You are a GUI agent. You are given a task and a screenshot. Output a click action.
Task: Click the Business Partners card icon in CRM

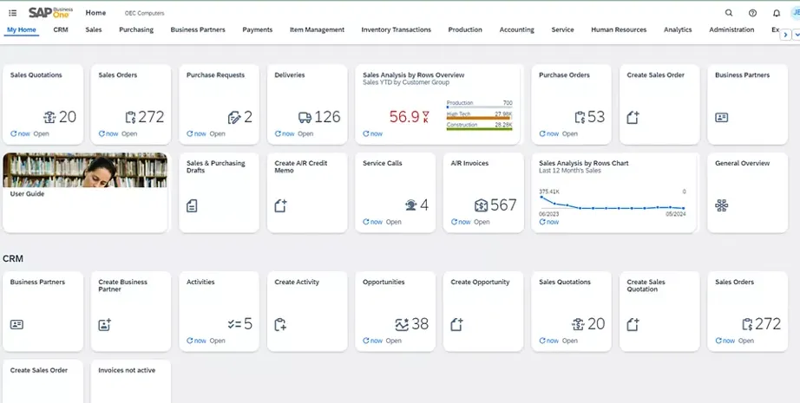coord(16,325)
